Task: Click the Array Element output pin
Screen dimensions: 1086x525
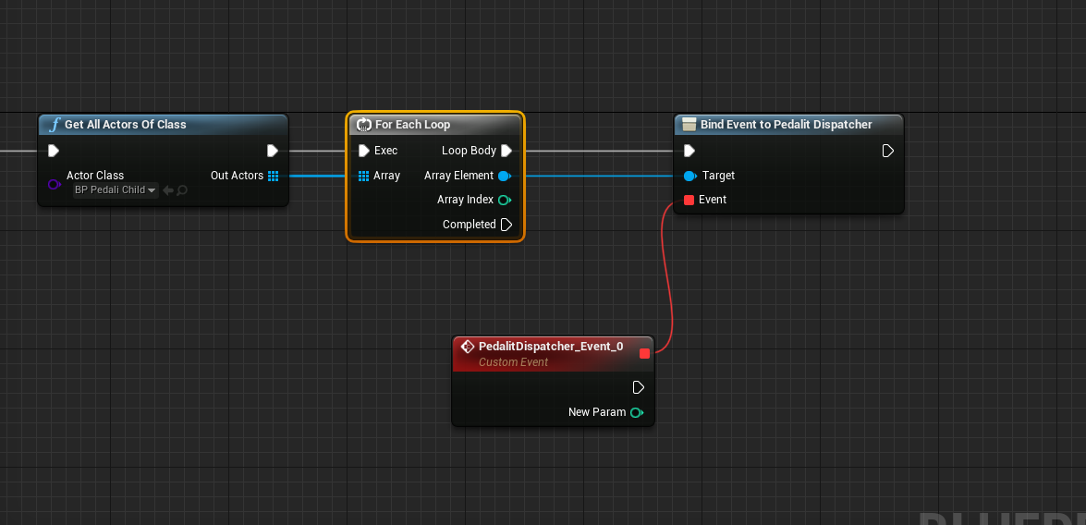Action: pyautogui.click(x=505, y=176)
